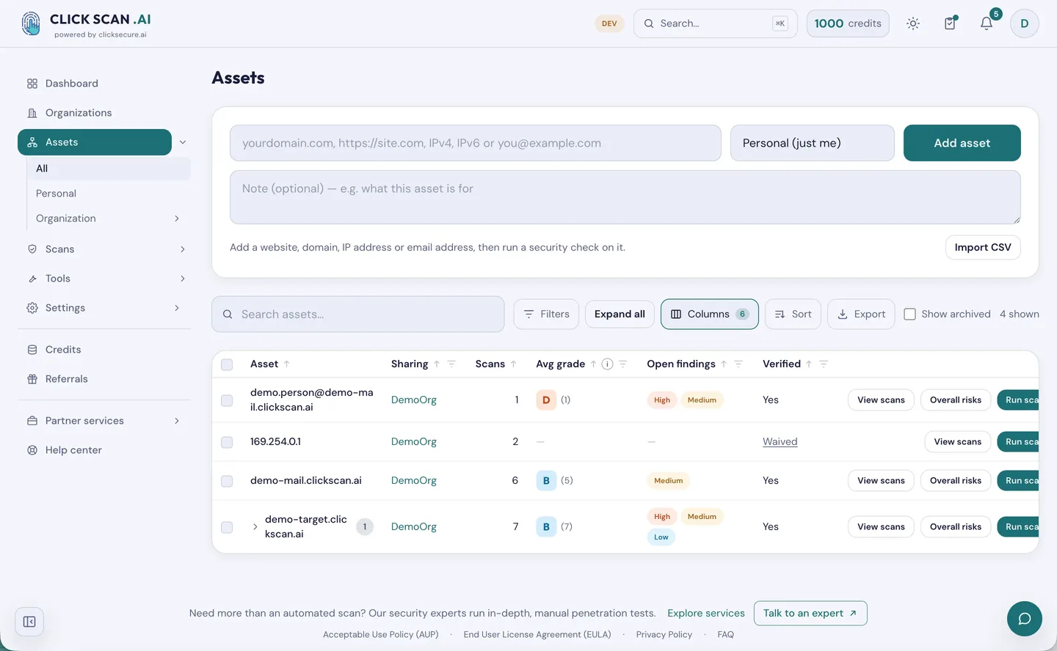The height and width of the screenshot is (651, 1057).
Task: Click grade B badge for demo-target.clickscan.ai
Action: tap(546, 527)
